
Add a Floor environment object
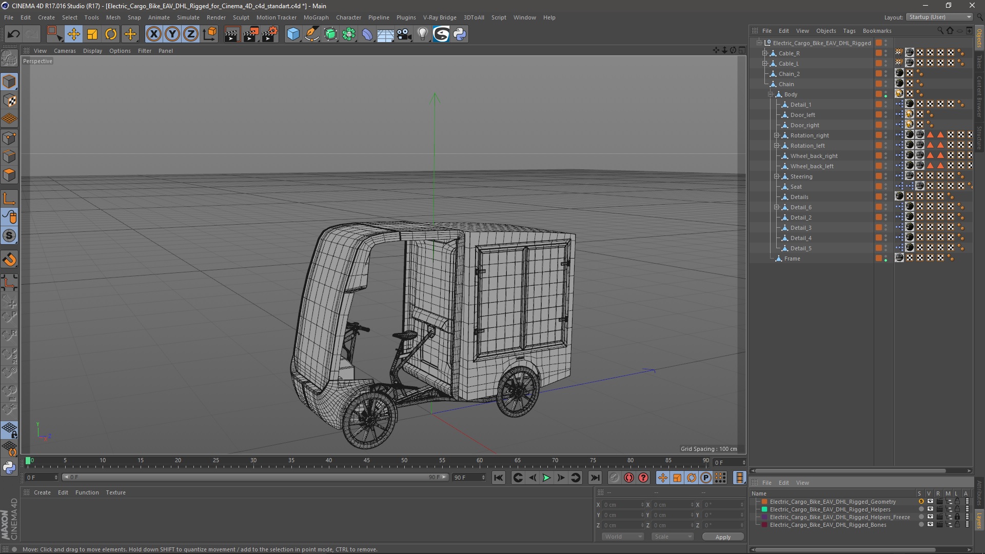pyautogui.click(x=386, y=34)
